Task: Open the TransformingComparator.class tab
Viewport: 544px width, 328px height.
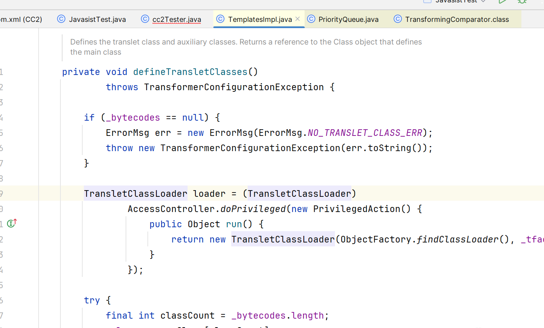Action: coord(457,19)
